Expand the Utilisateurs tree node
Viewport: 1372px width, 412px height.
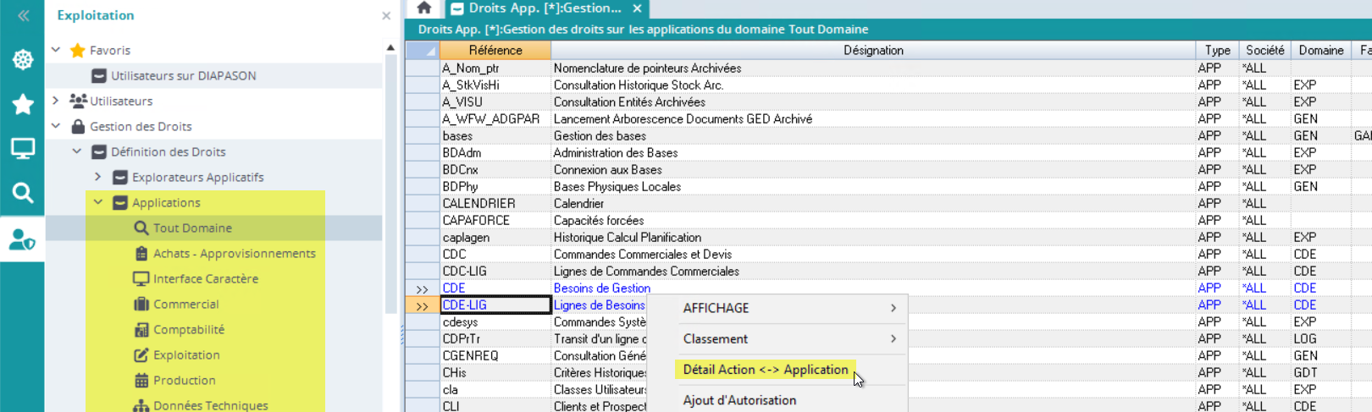coord(56,101)
